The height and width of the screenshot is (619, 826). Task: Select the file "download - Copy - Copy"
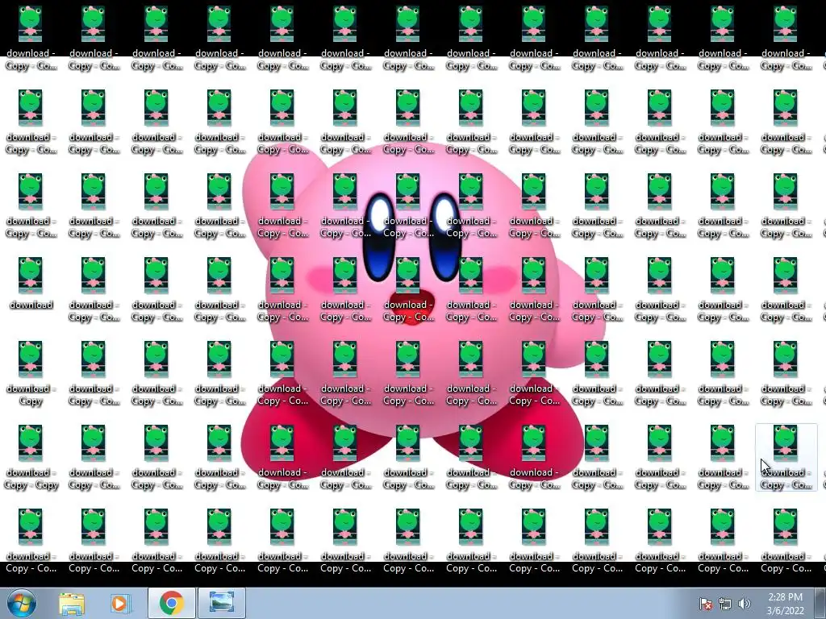point(31,458)
